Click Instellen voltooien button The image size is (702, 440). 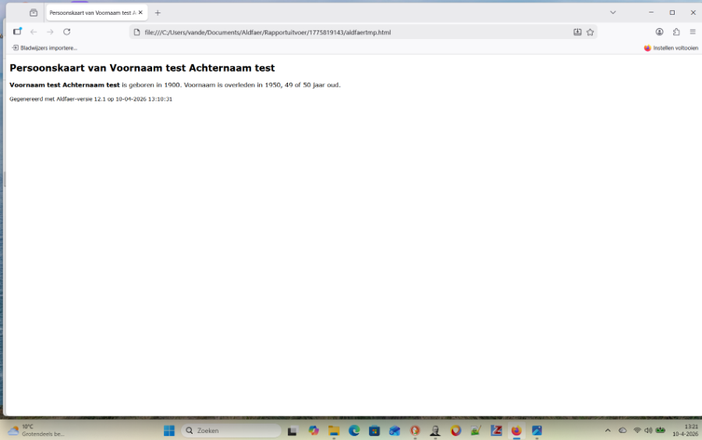point(671,48)
